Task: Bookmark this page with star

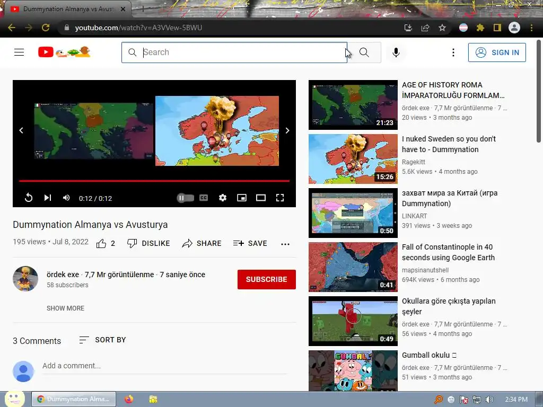Action: (x=442, y=28)
